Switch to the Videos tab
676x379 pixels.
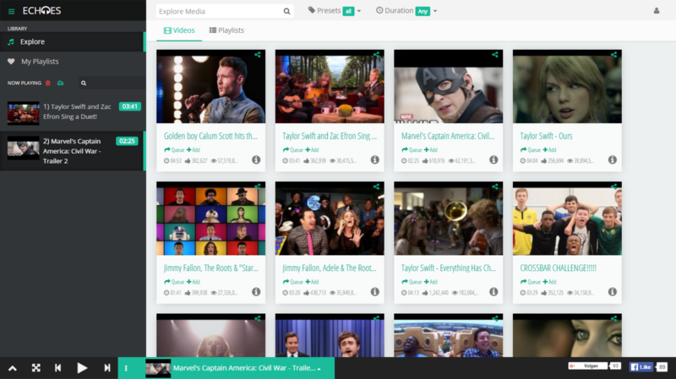tap(179, 30)
